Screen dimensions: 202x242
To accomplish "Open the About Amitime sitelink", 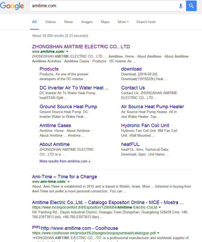I will (54, 144).
